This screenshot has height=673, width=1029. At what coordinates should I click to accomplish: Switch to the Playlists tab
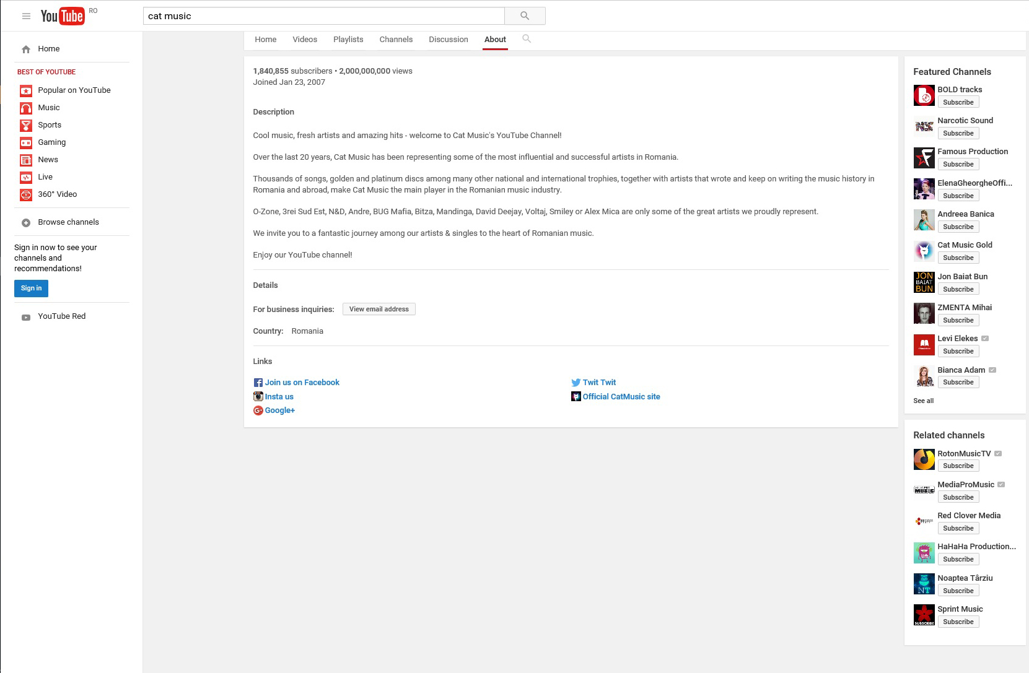click(348, 40)
